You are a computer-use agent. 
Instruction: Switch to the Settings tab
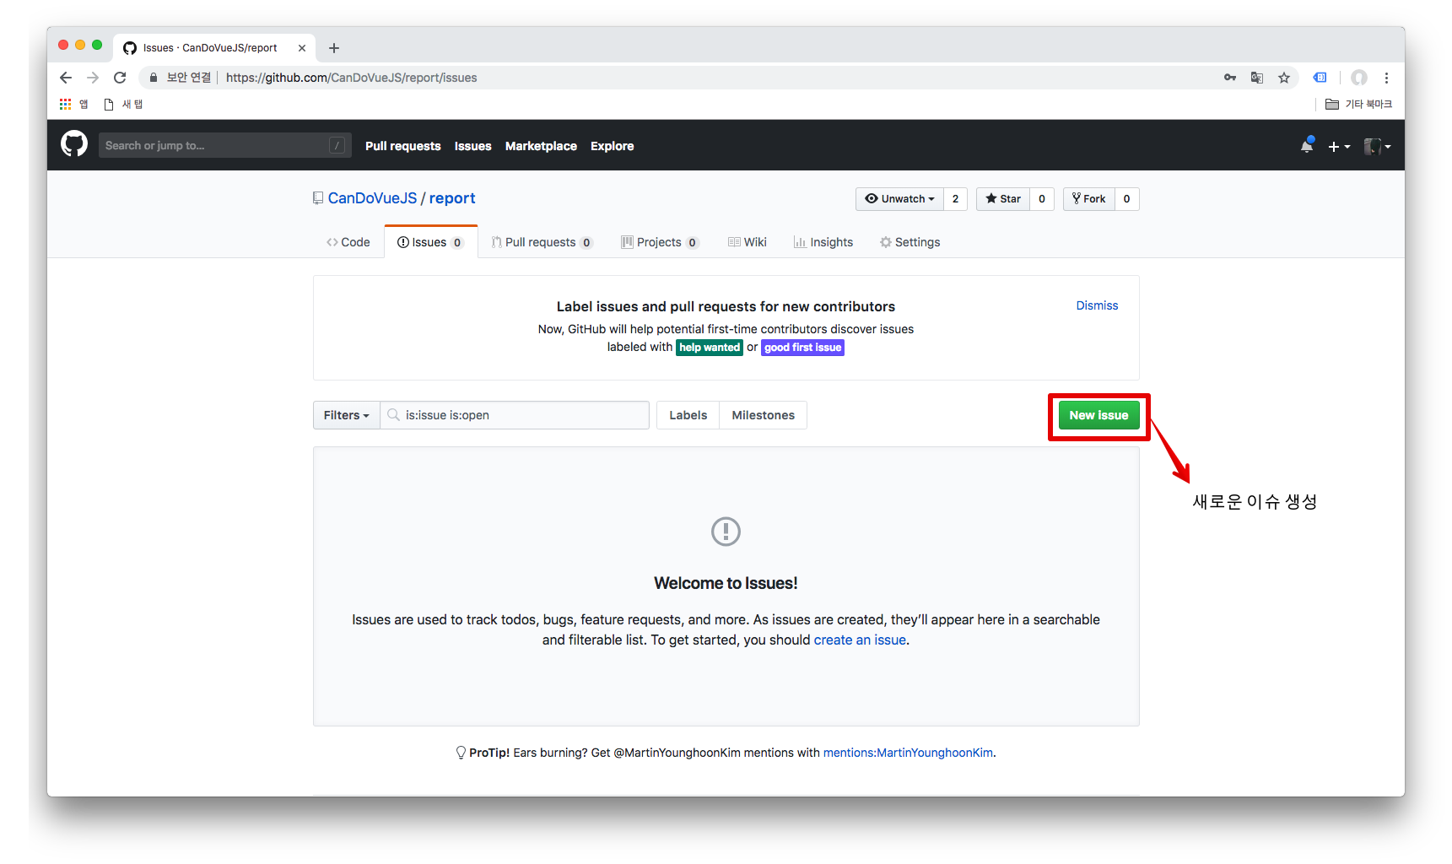[x=910, y=242]
